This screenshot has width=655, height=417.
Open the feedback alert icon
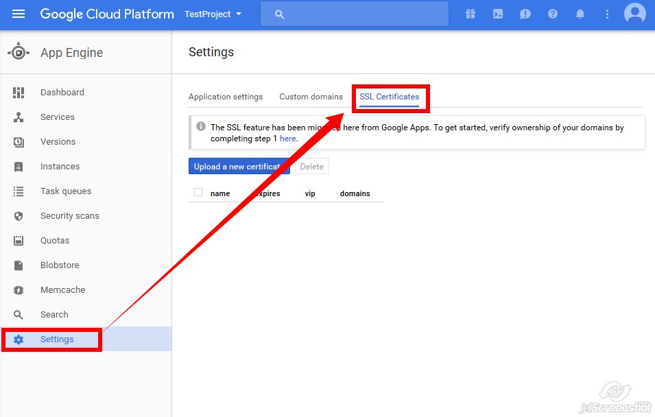[525, 14]
